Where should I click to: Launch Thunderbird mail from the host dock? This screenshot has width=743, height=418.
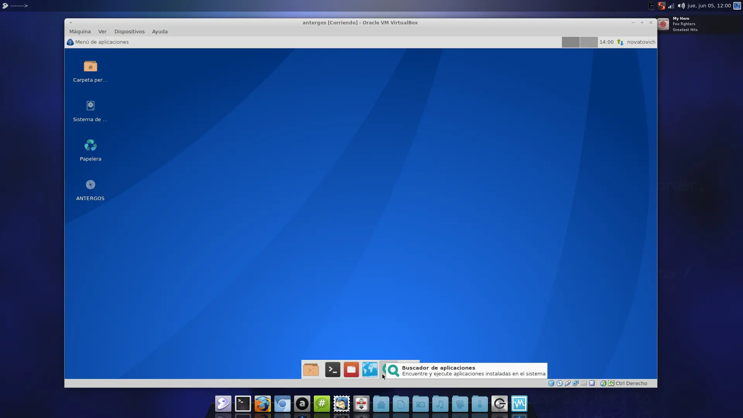(x=342, y=404)
